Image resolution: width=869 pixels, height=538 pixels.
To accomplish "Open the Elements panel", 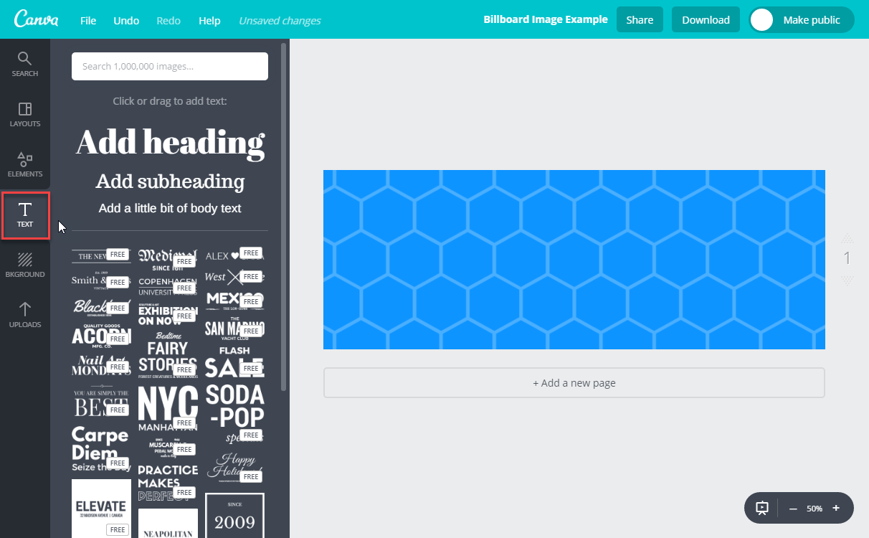I will pos(25,164).
